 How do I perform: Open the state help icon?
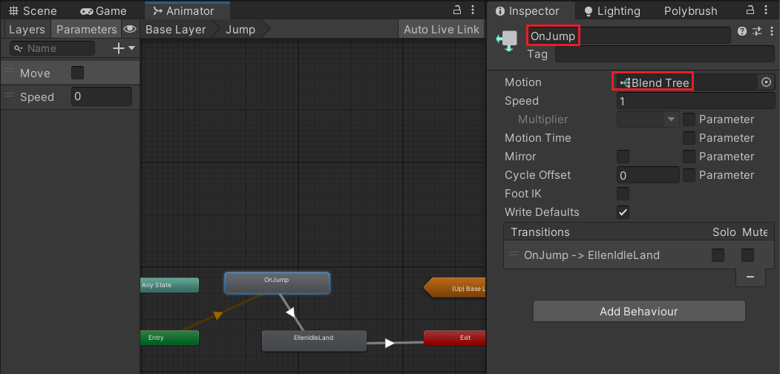(x=742, y=32)
